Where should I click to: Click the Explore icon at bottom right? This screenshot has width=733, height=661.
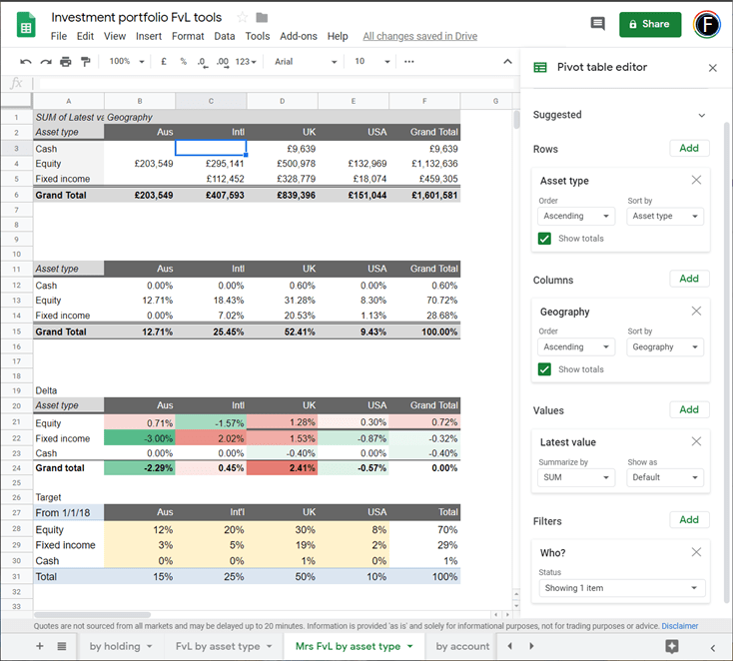(672, 646)
